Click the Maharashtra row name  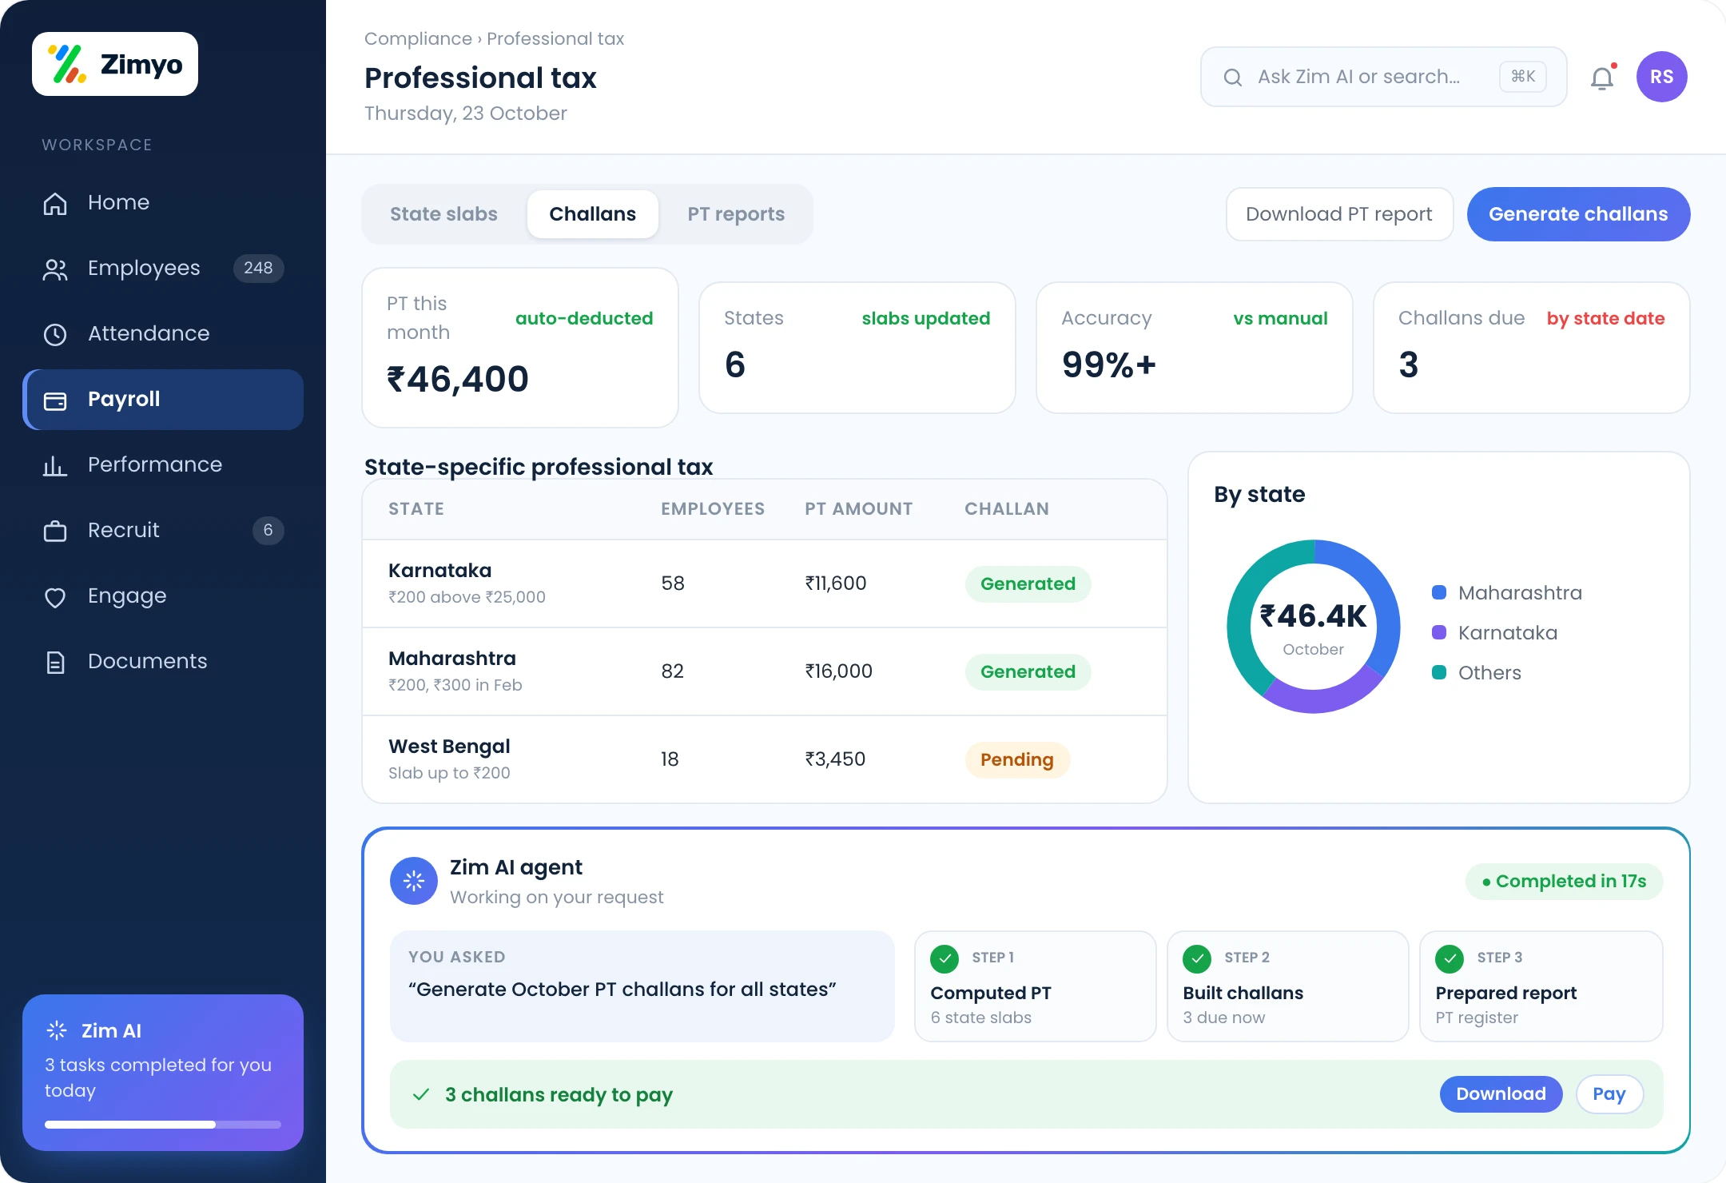pyautogui.click(x=452, y=659)
